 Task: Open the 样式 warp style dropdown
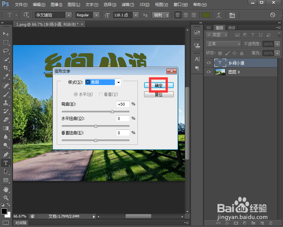tap(118, 82)
